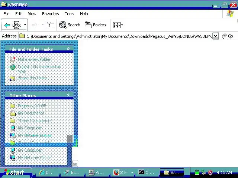Screen dimensions: 238x178
Task: Click the Go button
Action: (227, 36)
